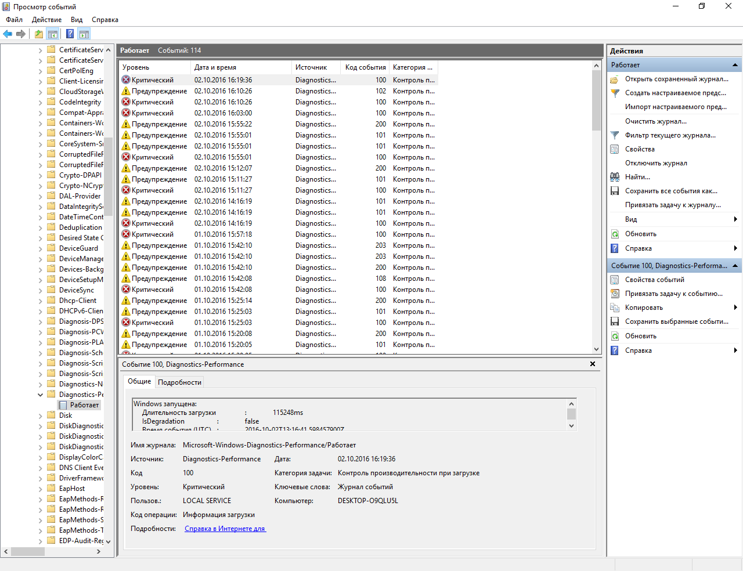Click 'Отключить журнал' in the actions pane
The width and height of the screenshot is (743, 571).
point(656,163)
